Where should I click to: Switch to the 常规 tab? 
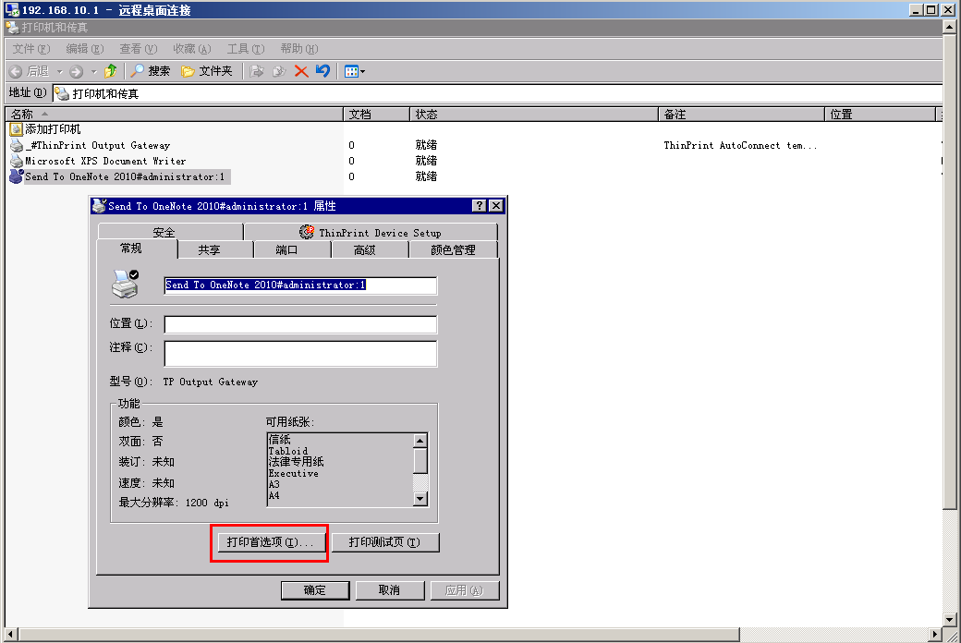coord(138,249)
